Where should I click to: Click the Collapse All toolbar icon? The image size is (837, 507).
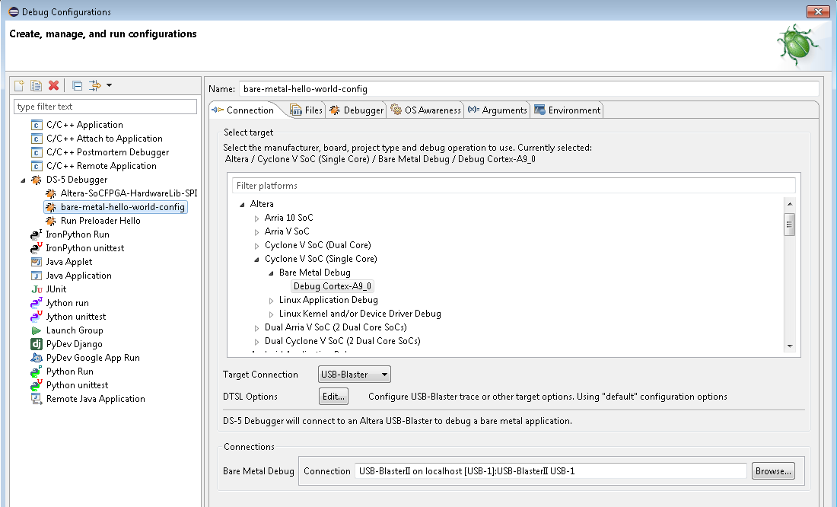[x=77, y=85]
